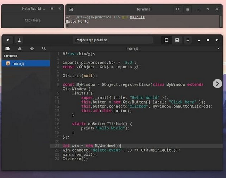Click the Terminal scrollbar
Image resolution: width=226 pixels, height=178 pixels.
(x=221, y=21)
